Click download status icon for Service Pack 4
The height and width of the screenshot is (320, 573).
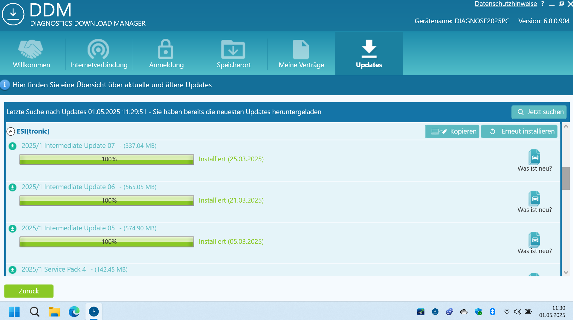click(13, 270)
